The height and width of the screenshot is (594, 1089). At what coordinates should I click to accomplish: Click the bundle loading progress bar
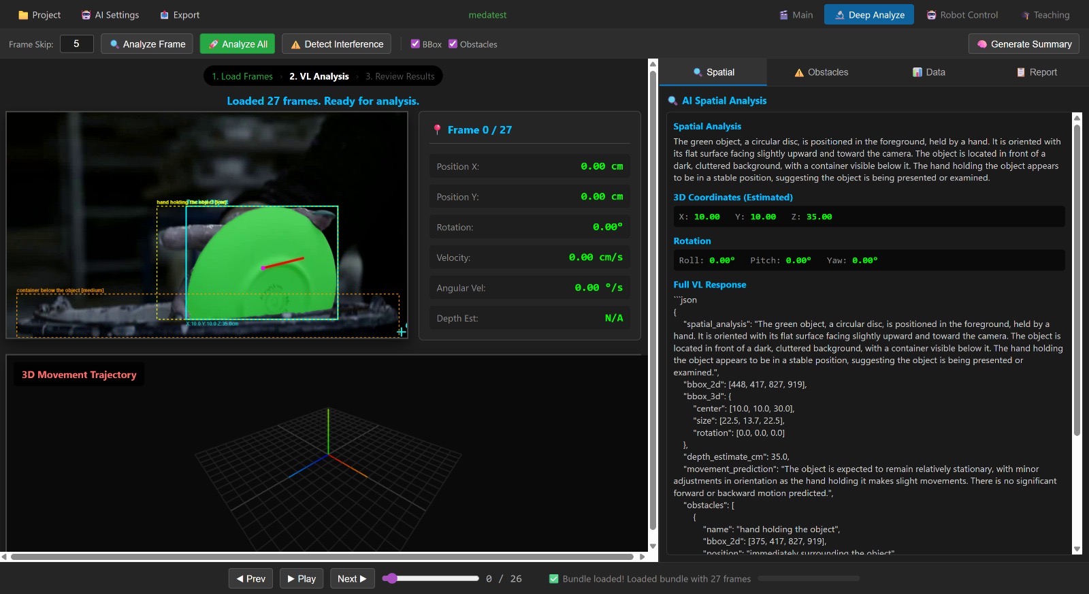click(809, 578)
